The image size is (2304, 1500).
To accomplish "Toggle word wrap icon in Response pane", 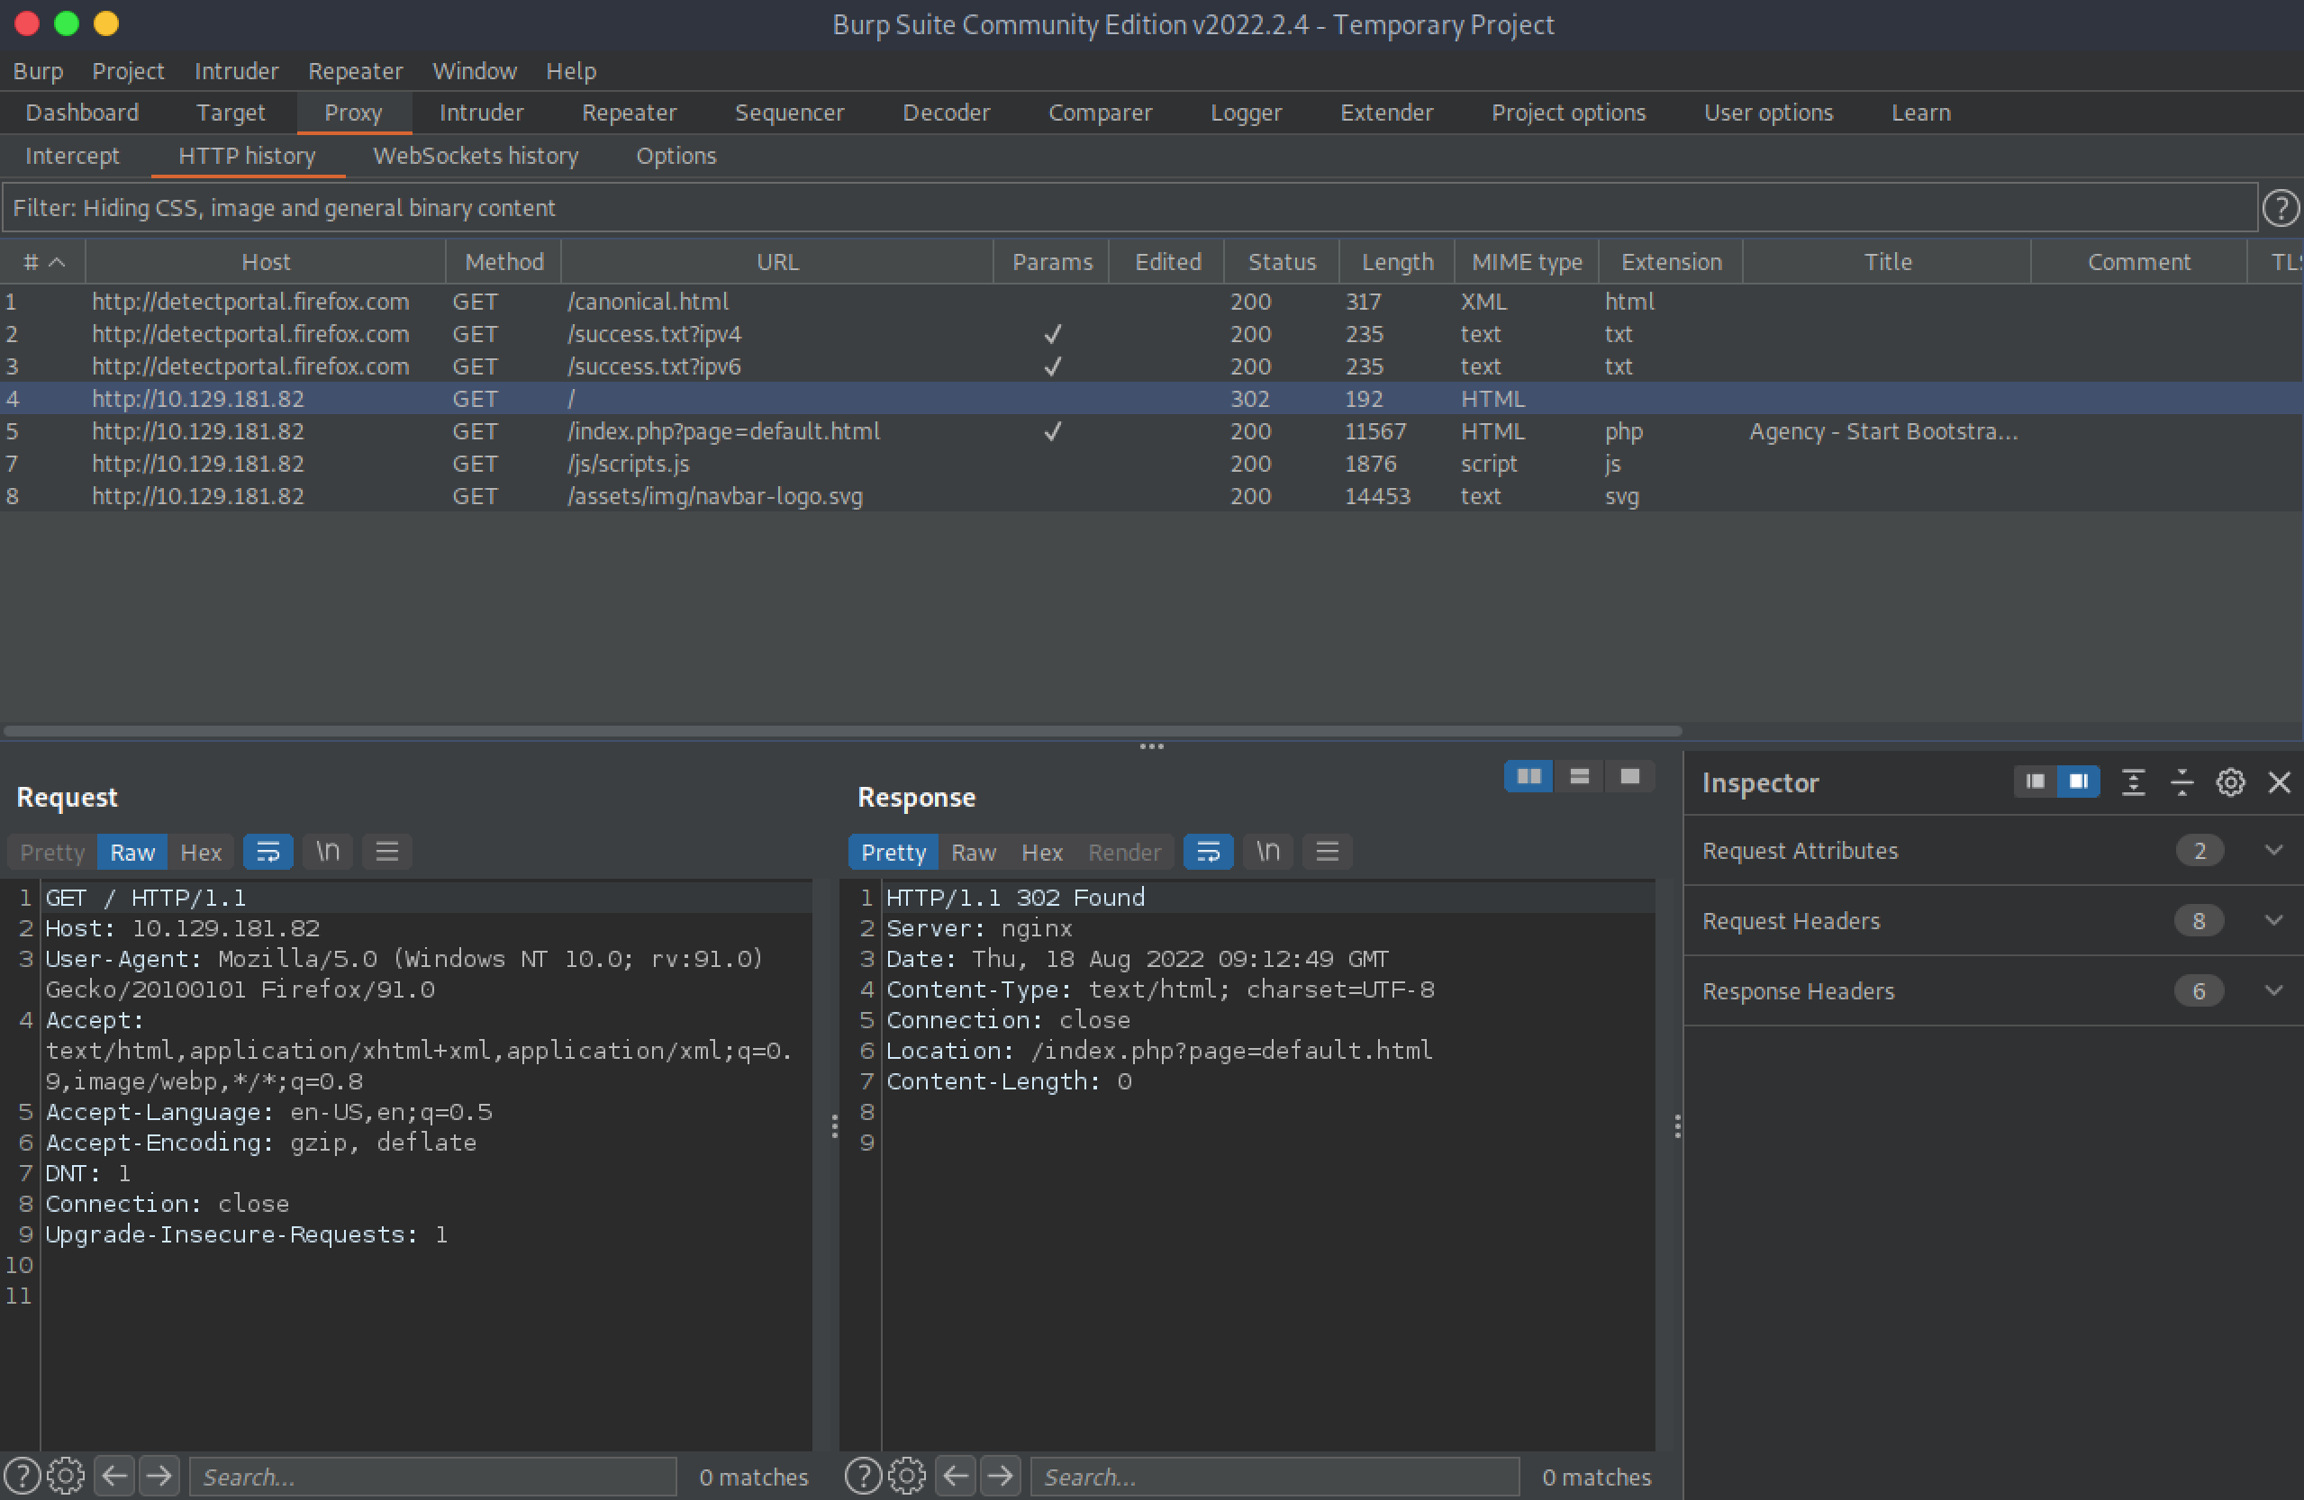I will (1208, 852).
